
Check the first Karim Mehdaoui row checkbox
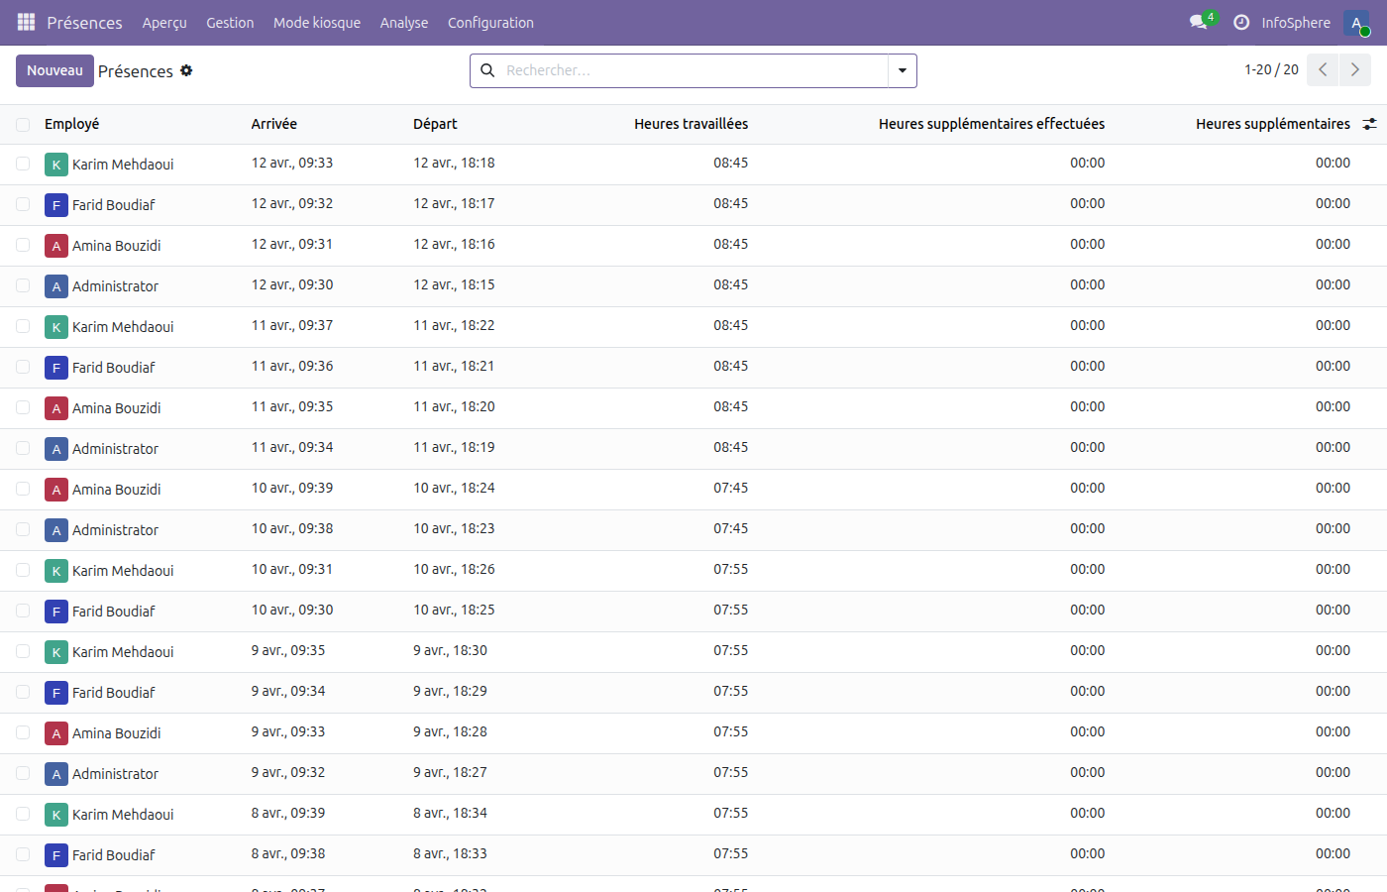coord(23,164)
